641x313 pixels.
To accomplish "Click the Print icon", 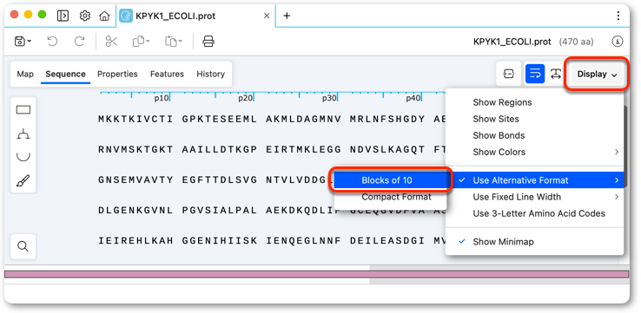I will [x=208, y=42].
